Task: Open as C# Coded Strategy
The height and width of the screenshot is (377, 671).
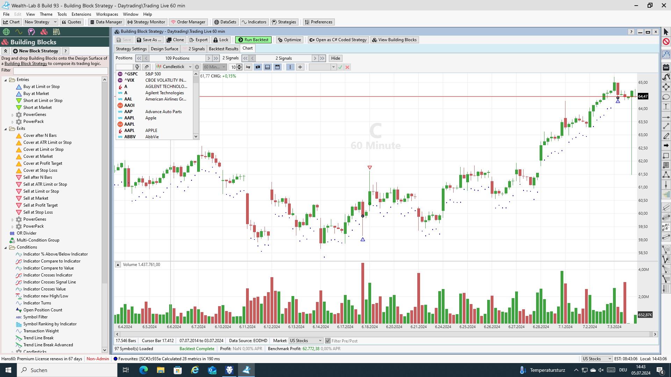Action: [338, 40]
